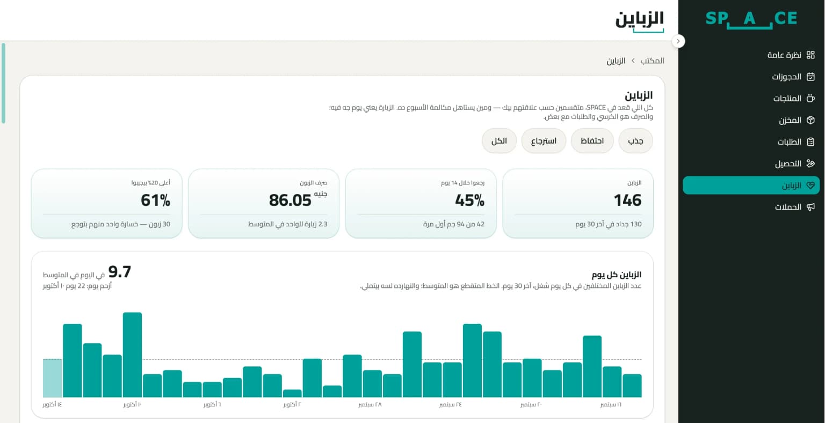Click the التحصيل collection icon in sidebar

point(810,164)
